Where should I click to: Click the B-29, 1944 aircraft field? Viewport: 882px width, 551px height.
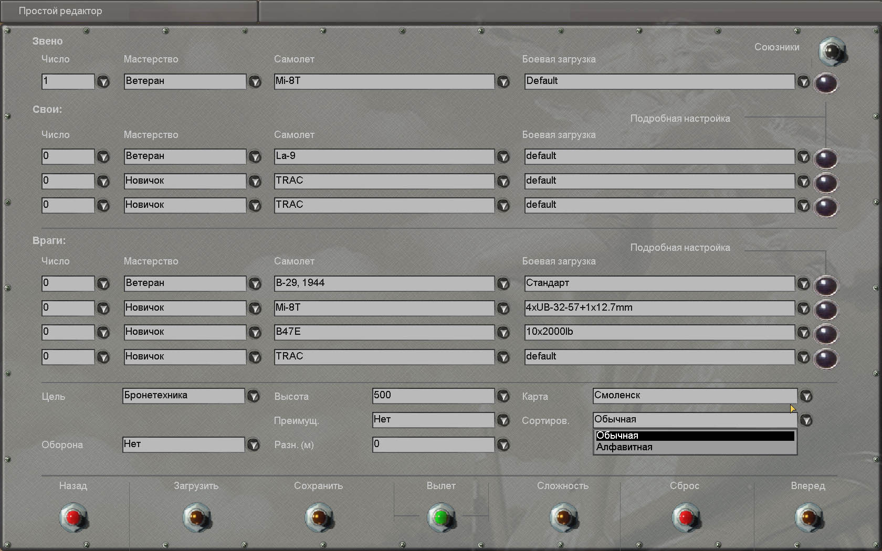click(384, 283)
